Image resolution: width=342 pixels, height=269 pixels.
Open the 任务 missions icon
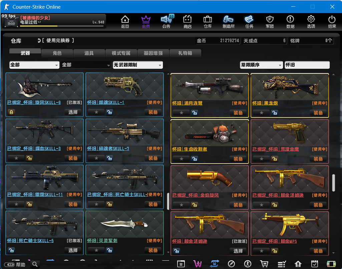[249, 22]
